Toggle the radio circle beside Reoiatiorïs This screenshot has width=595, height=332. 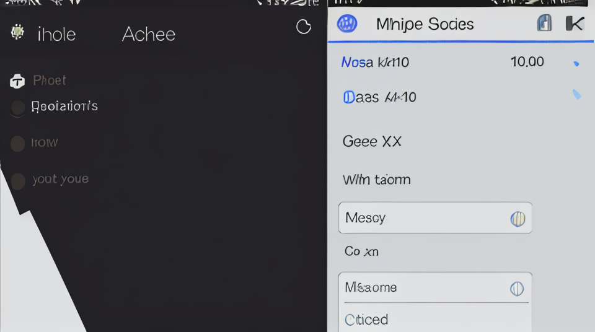[17, 107]
